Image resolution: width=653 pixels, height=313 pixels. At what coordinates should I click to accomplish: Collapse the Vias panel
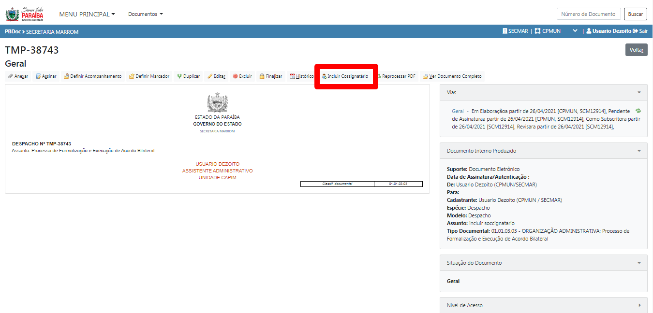(639, 92)
